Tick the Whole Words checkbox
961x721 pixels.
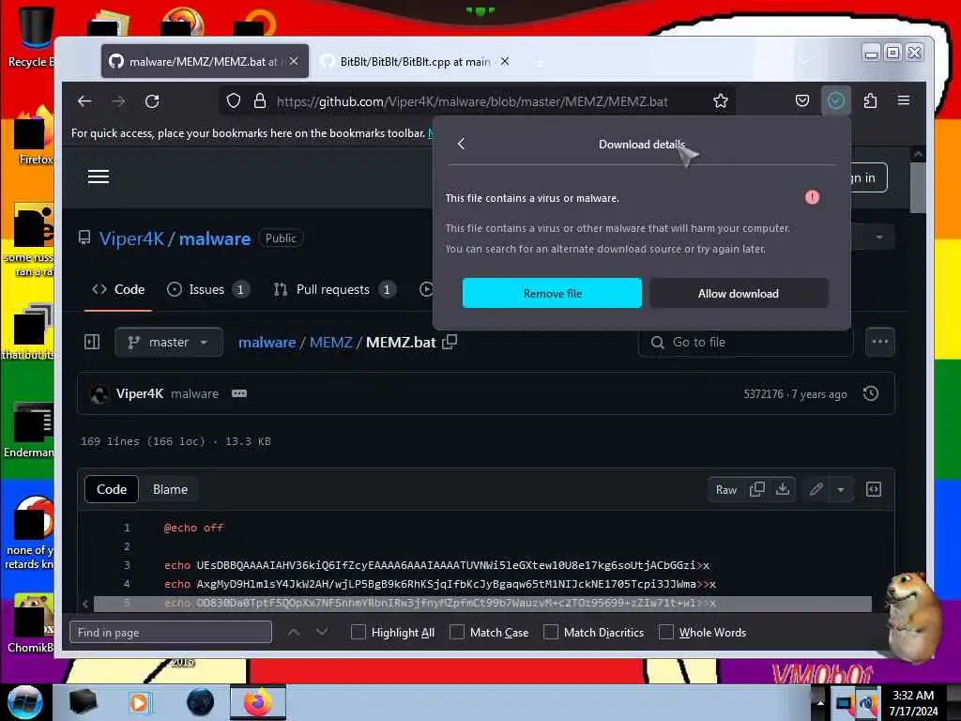coord(665,632)
